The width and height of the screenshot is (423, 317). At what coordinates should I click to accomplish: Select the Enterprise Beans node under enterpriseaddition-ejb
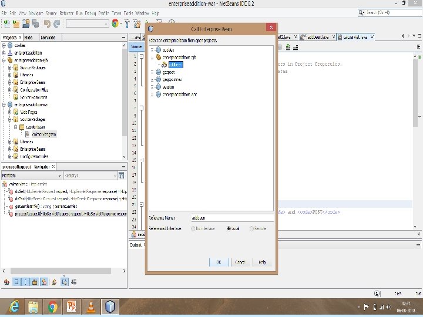tap(33, 83)
